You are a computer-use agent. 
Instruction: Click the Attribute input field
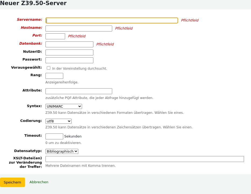point(79,91)
